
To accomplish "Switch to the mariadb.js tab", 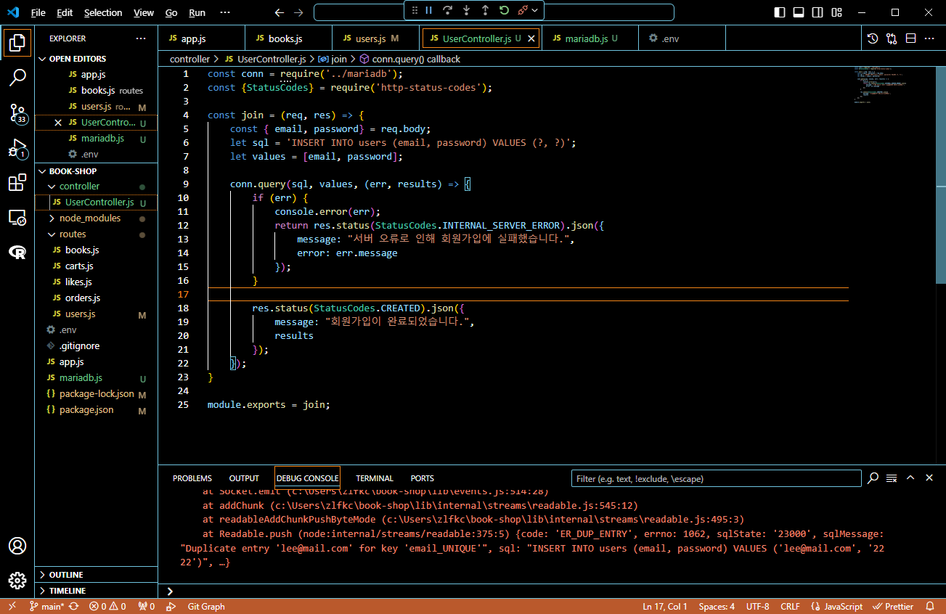I will [590, 38].
